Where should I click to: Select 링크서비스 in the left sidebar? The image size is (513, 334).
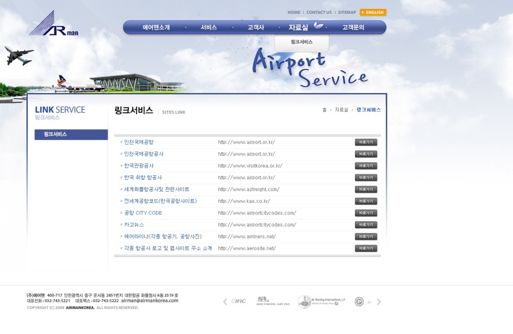71,134
